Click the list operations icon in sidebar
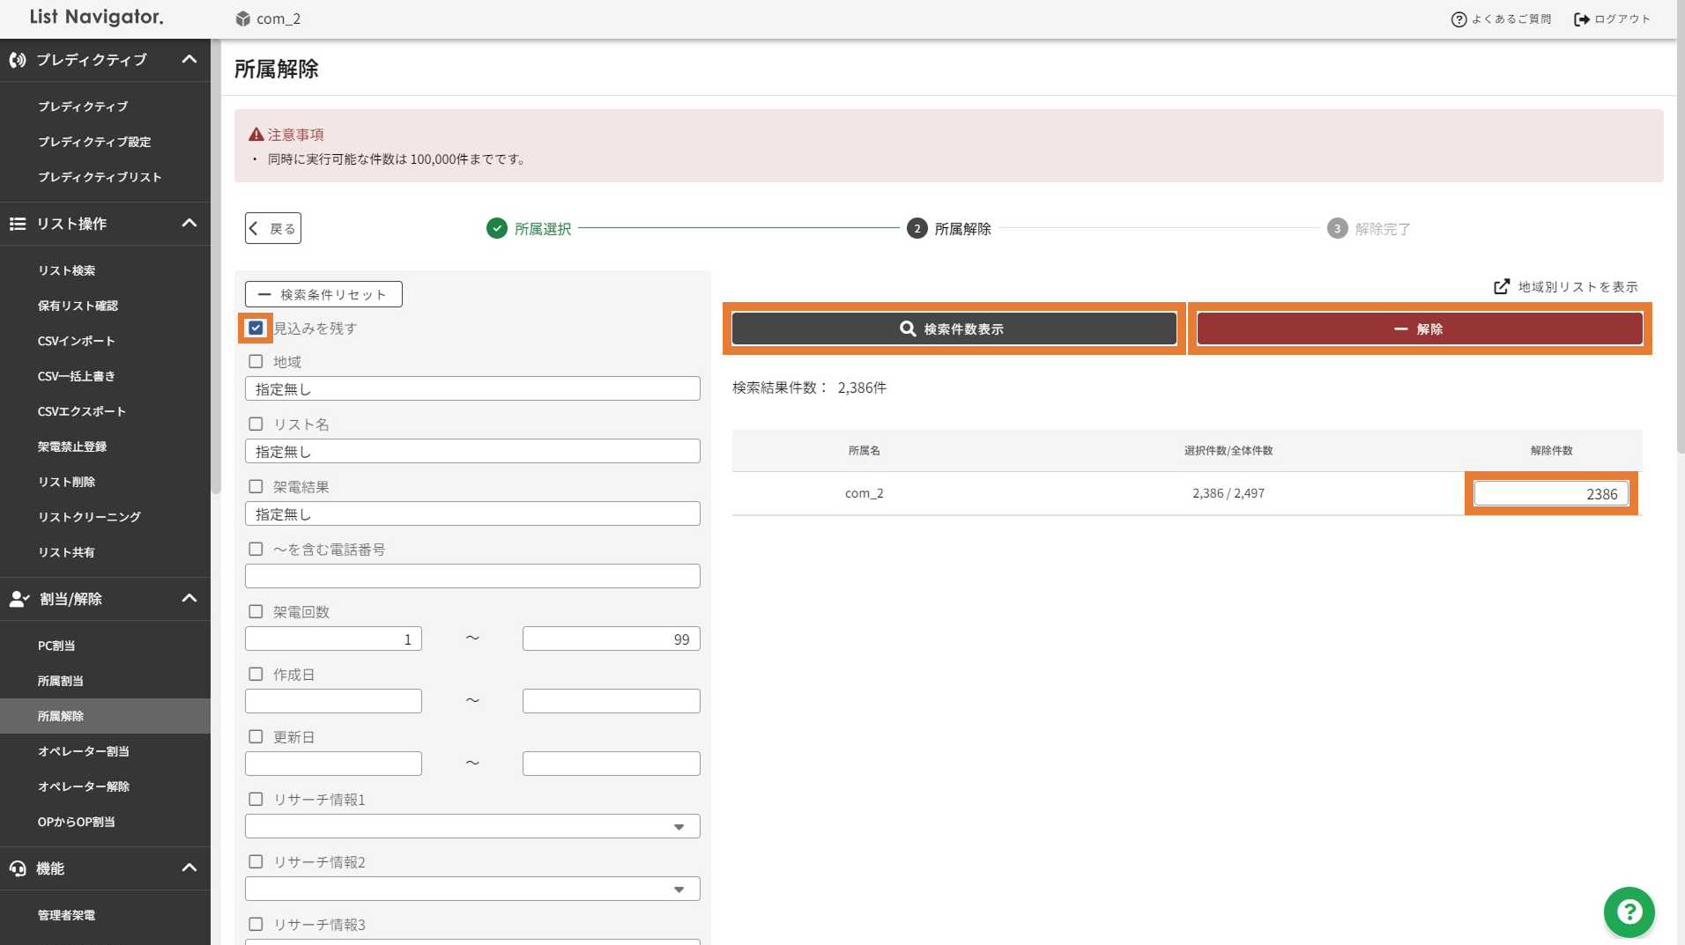 [18, 224]
